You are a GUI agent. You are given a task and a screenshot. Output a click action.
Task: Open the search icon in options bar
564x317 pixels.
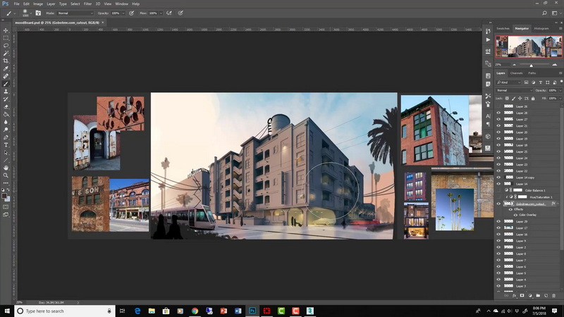pyautogui.click(x=544, y=13)
